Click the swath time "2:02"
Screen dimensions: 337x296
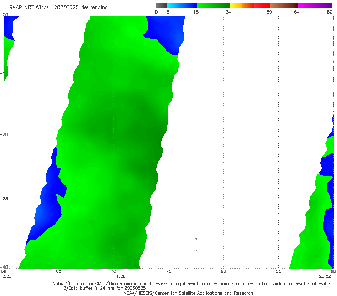tap(7, 276)
